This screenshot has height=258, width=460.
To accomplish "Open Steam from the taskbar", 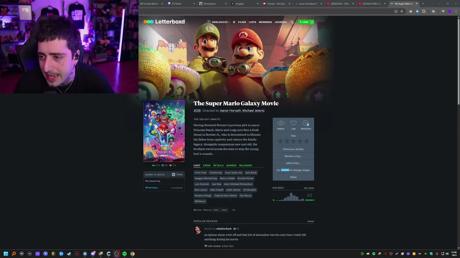I will pyautogui.click(x=69, y=254).
